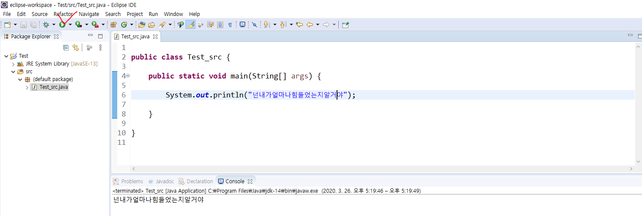Click Collapse All in Package Explorer
This screenshot has width=642, height=216.
click(66, 47)
